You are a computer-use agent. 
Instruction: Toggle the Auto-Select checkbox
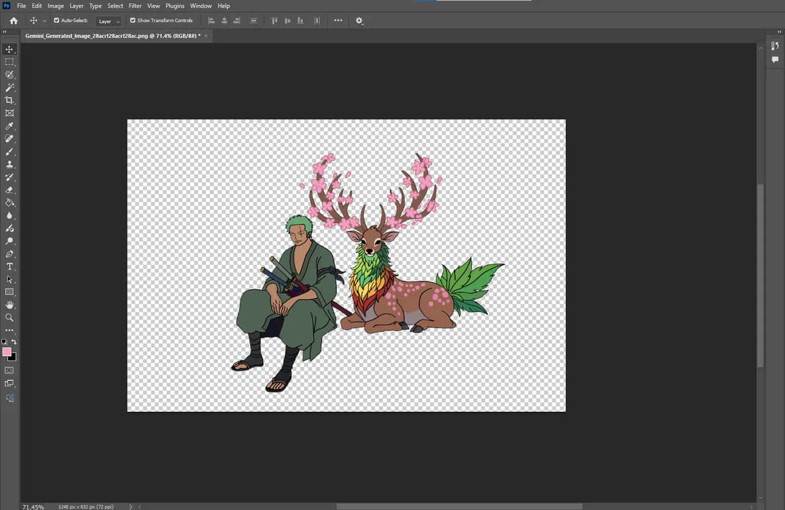click(56, 20)
